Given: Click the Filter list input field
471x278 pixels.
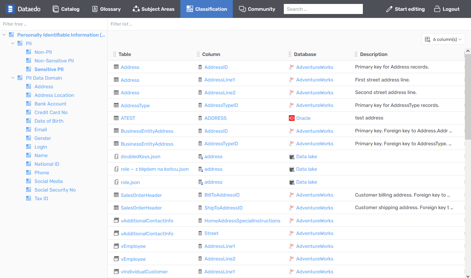Looking at the screenshot, I should (287, 24).
